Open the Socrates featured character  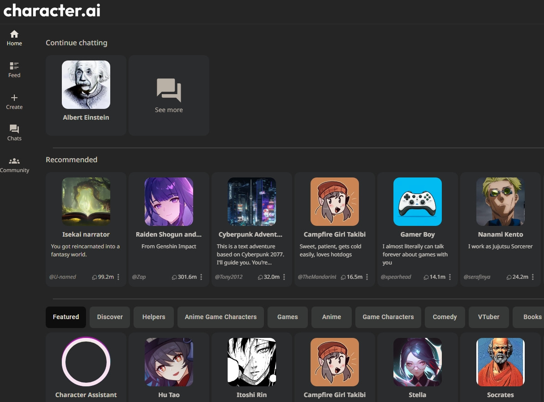[500, 362]
